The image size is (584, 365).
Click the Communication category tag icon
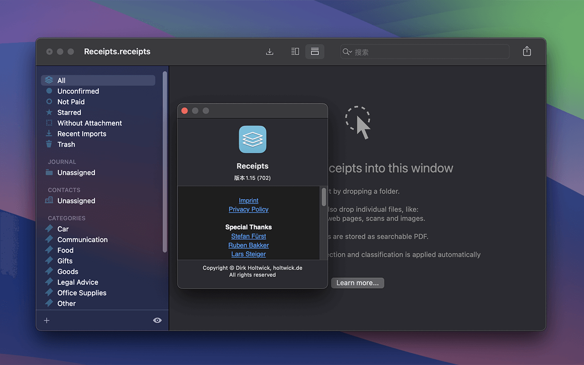coord(49,239)
